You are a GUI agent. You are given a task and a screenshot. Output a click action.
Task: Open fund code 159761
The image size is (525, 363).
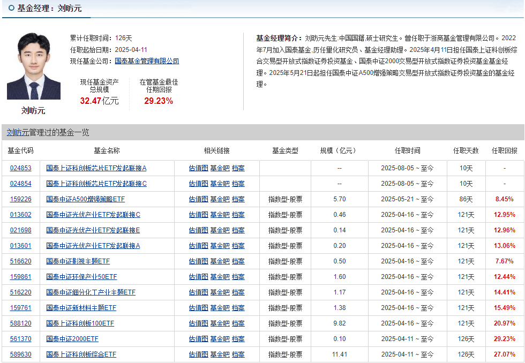[x=20, y=308]
